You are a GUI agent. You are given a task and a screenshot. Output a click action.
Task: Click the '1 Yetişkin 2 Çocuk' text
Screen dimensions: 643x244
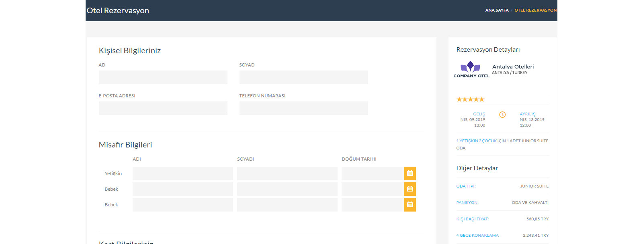tap(477, 141)
